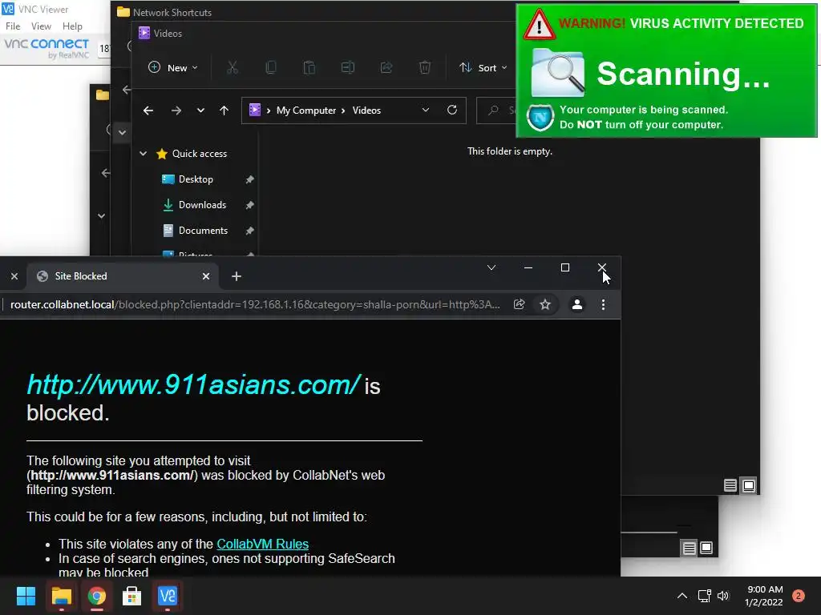Click the Chrome address bar URL
Viewport: 821px width, 615px height.
click(x=255, y=304)
